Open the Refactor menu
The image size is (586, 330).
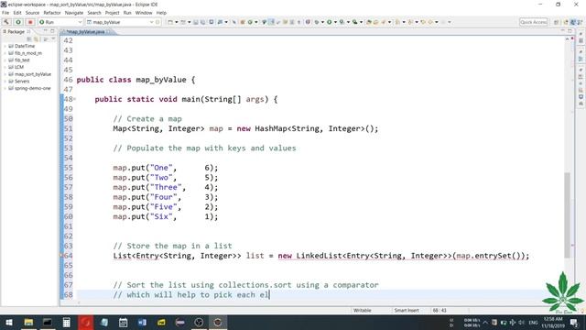tap(52, 13)
